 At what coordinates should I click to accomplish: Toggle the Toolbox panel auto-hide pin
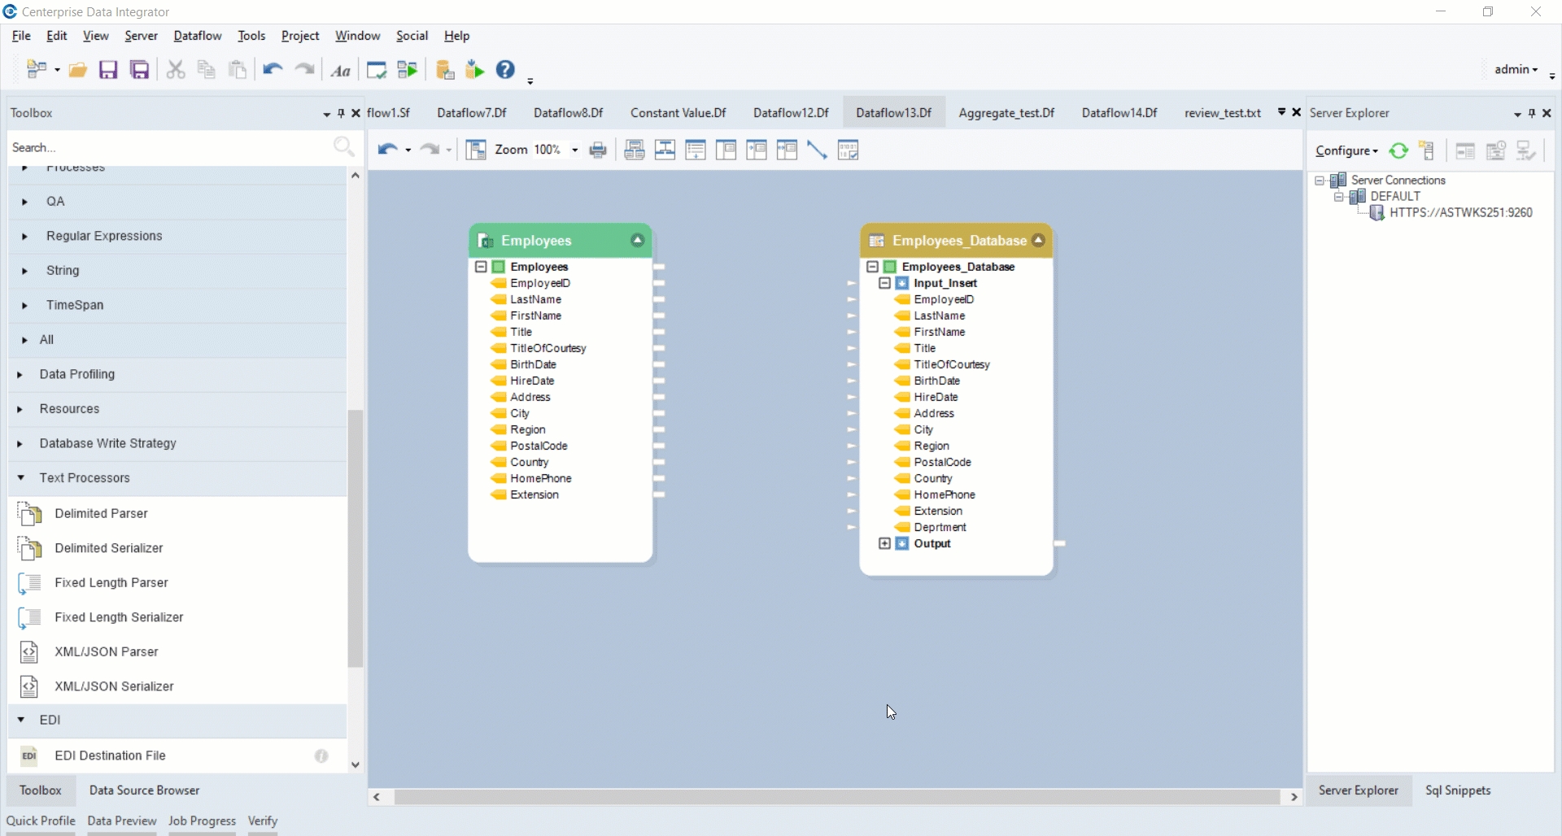341,114
